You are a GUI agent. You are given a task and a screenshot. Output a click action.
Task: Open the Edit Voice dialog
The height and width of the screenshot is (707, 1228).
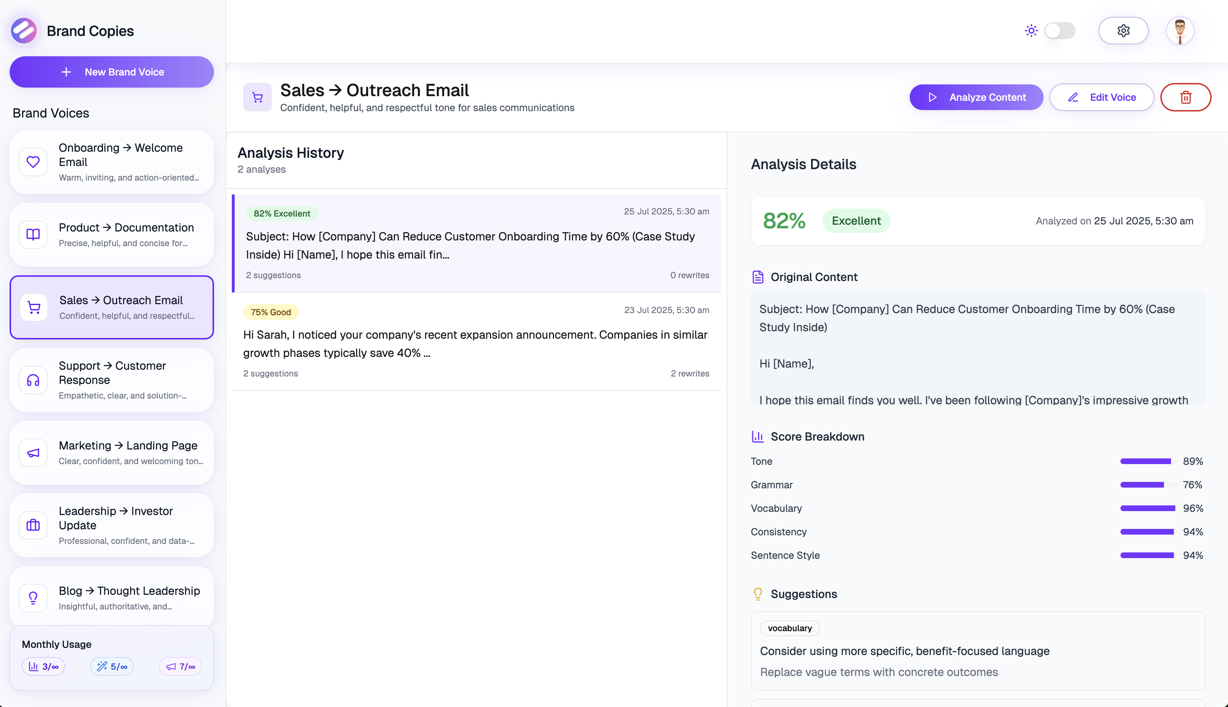coord(1102,97)
